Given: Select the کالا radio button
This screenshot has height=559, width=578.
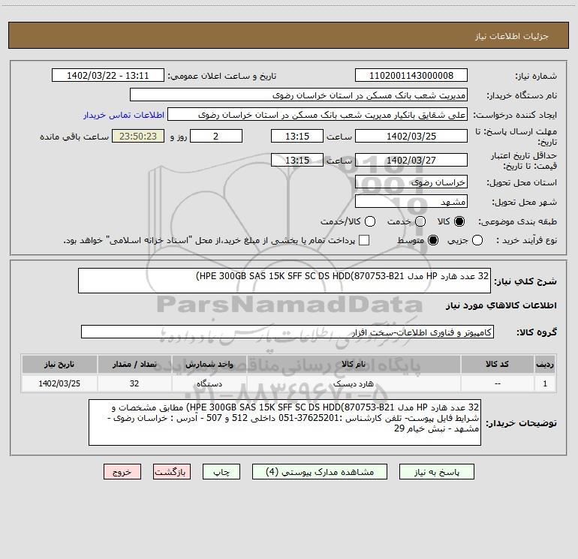Looking at the screenshot, I should [x=459, y=221].
